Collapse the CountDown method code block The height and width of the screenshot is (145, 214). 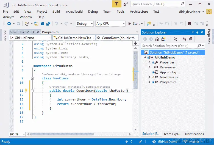point(32,91)
